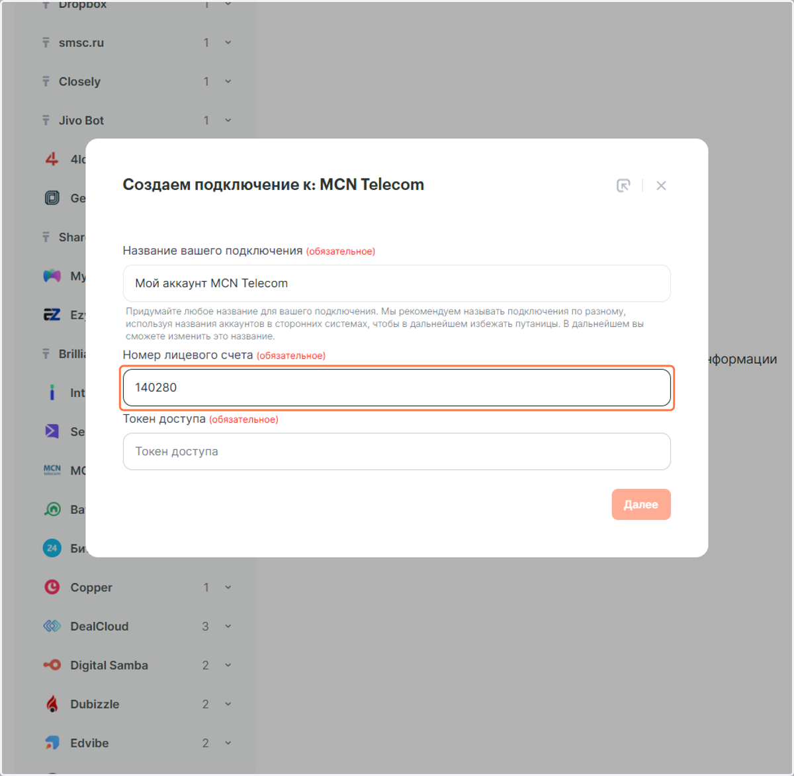Viewport: 794px width, 776px height.
Task: Click the Ge square logo icon
Action: [52, 198]
